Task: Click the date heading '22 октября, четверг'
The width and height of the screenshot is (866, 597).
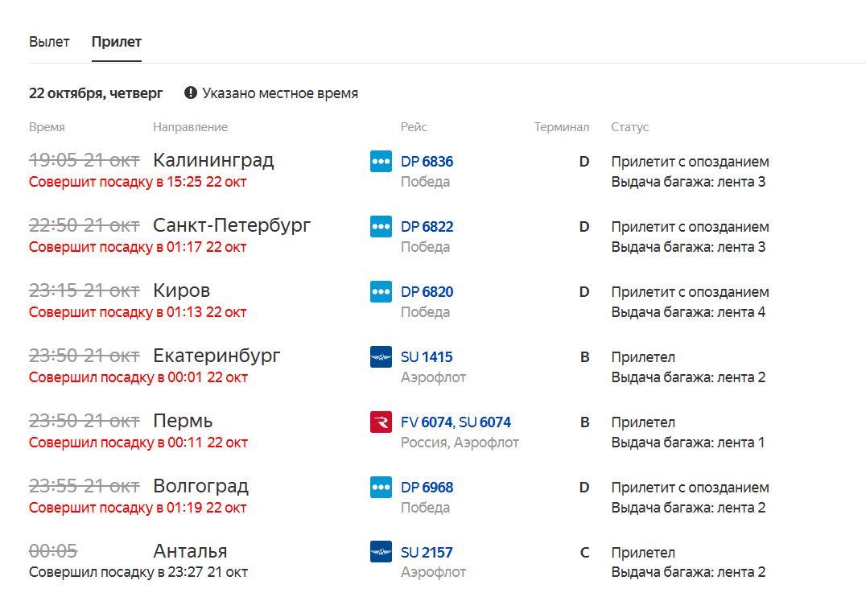Action: [x=96, y=93]
